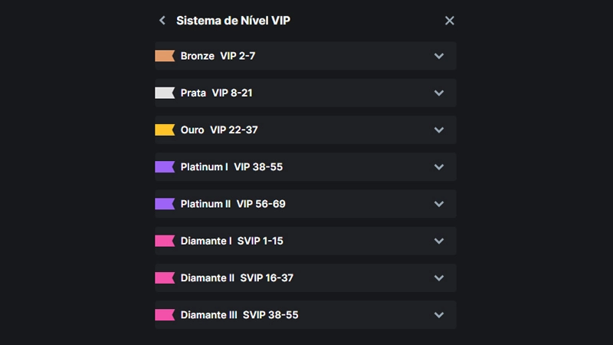This screenshot has width=613, height=345.
Task: Expand the Bronze VIP 2-7 chevron
Action: 439,56
